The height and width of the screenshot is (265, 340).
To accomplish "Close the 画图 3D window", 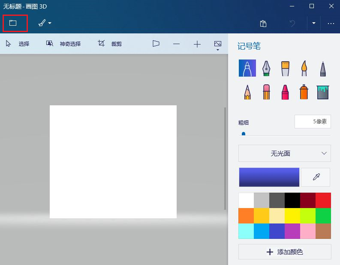I will [331, 6].
